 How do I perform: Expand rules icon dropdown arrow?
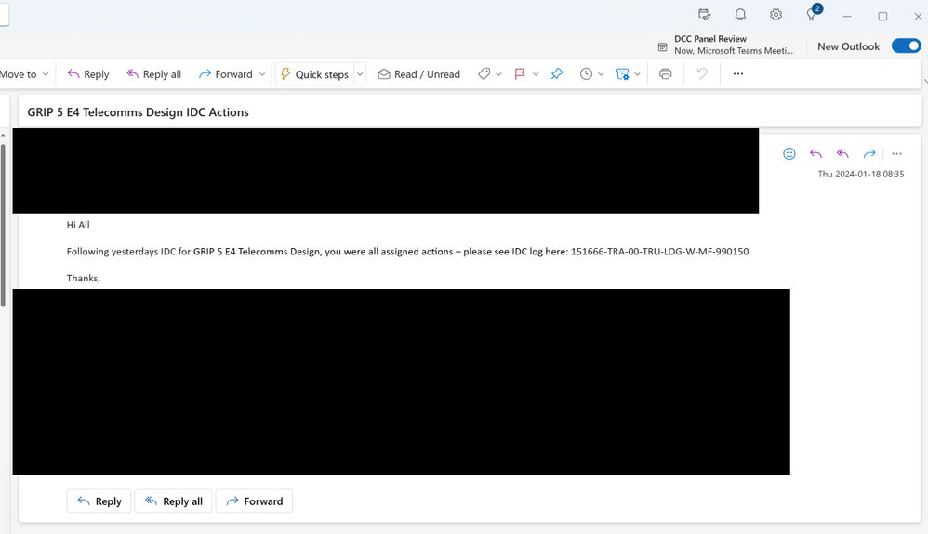(x=637, y=74)
